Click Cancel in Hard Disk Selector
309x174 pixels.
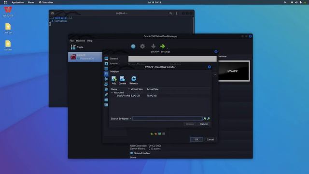coord(204,124)
